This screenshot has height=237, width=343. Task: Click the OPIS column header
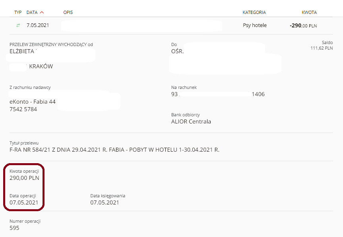[68, 12]
